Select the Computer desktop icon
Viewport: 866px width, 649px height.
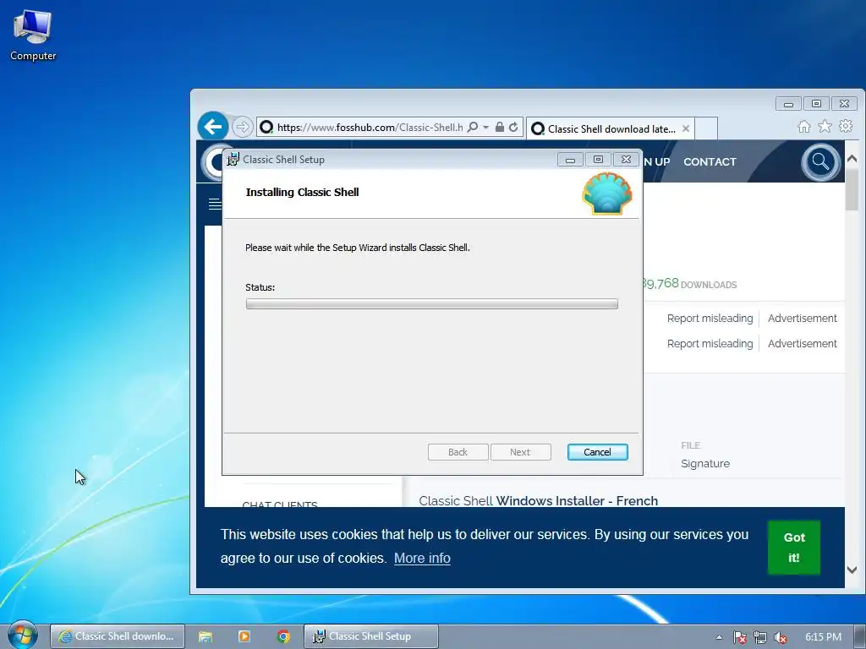33,35
